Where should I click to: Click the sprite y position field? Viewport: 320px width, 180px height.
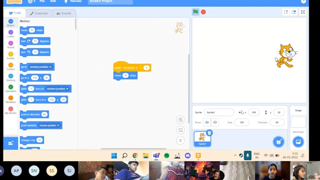279,112
